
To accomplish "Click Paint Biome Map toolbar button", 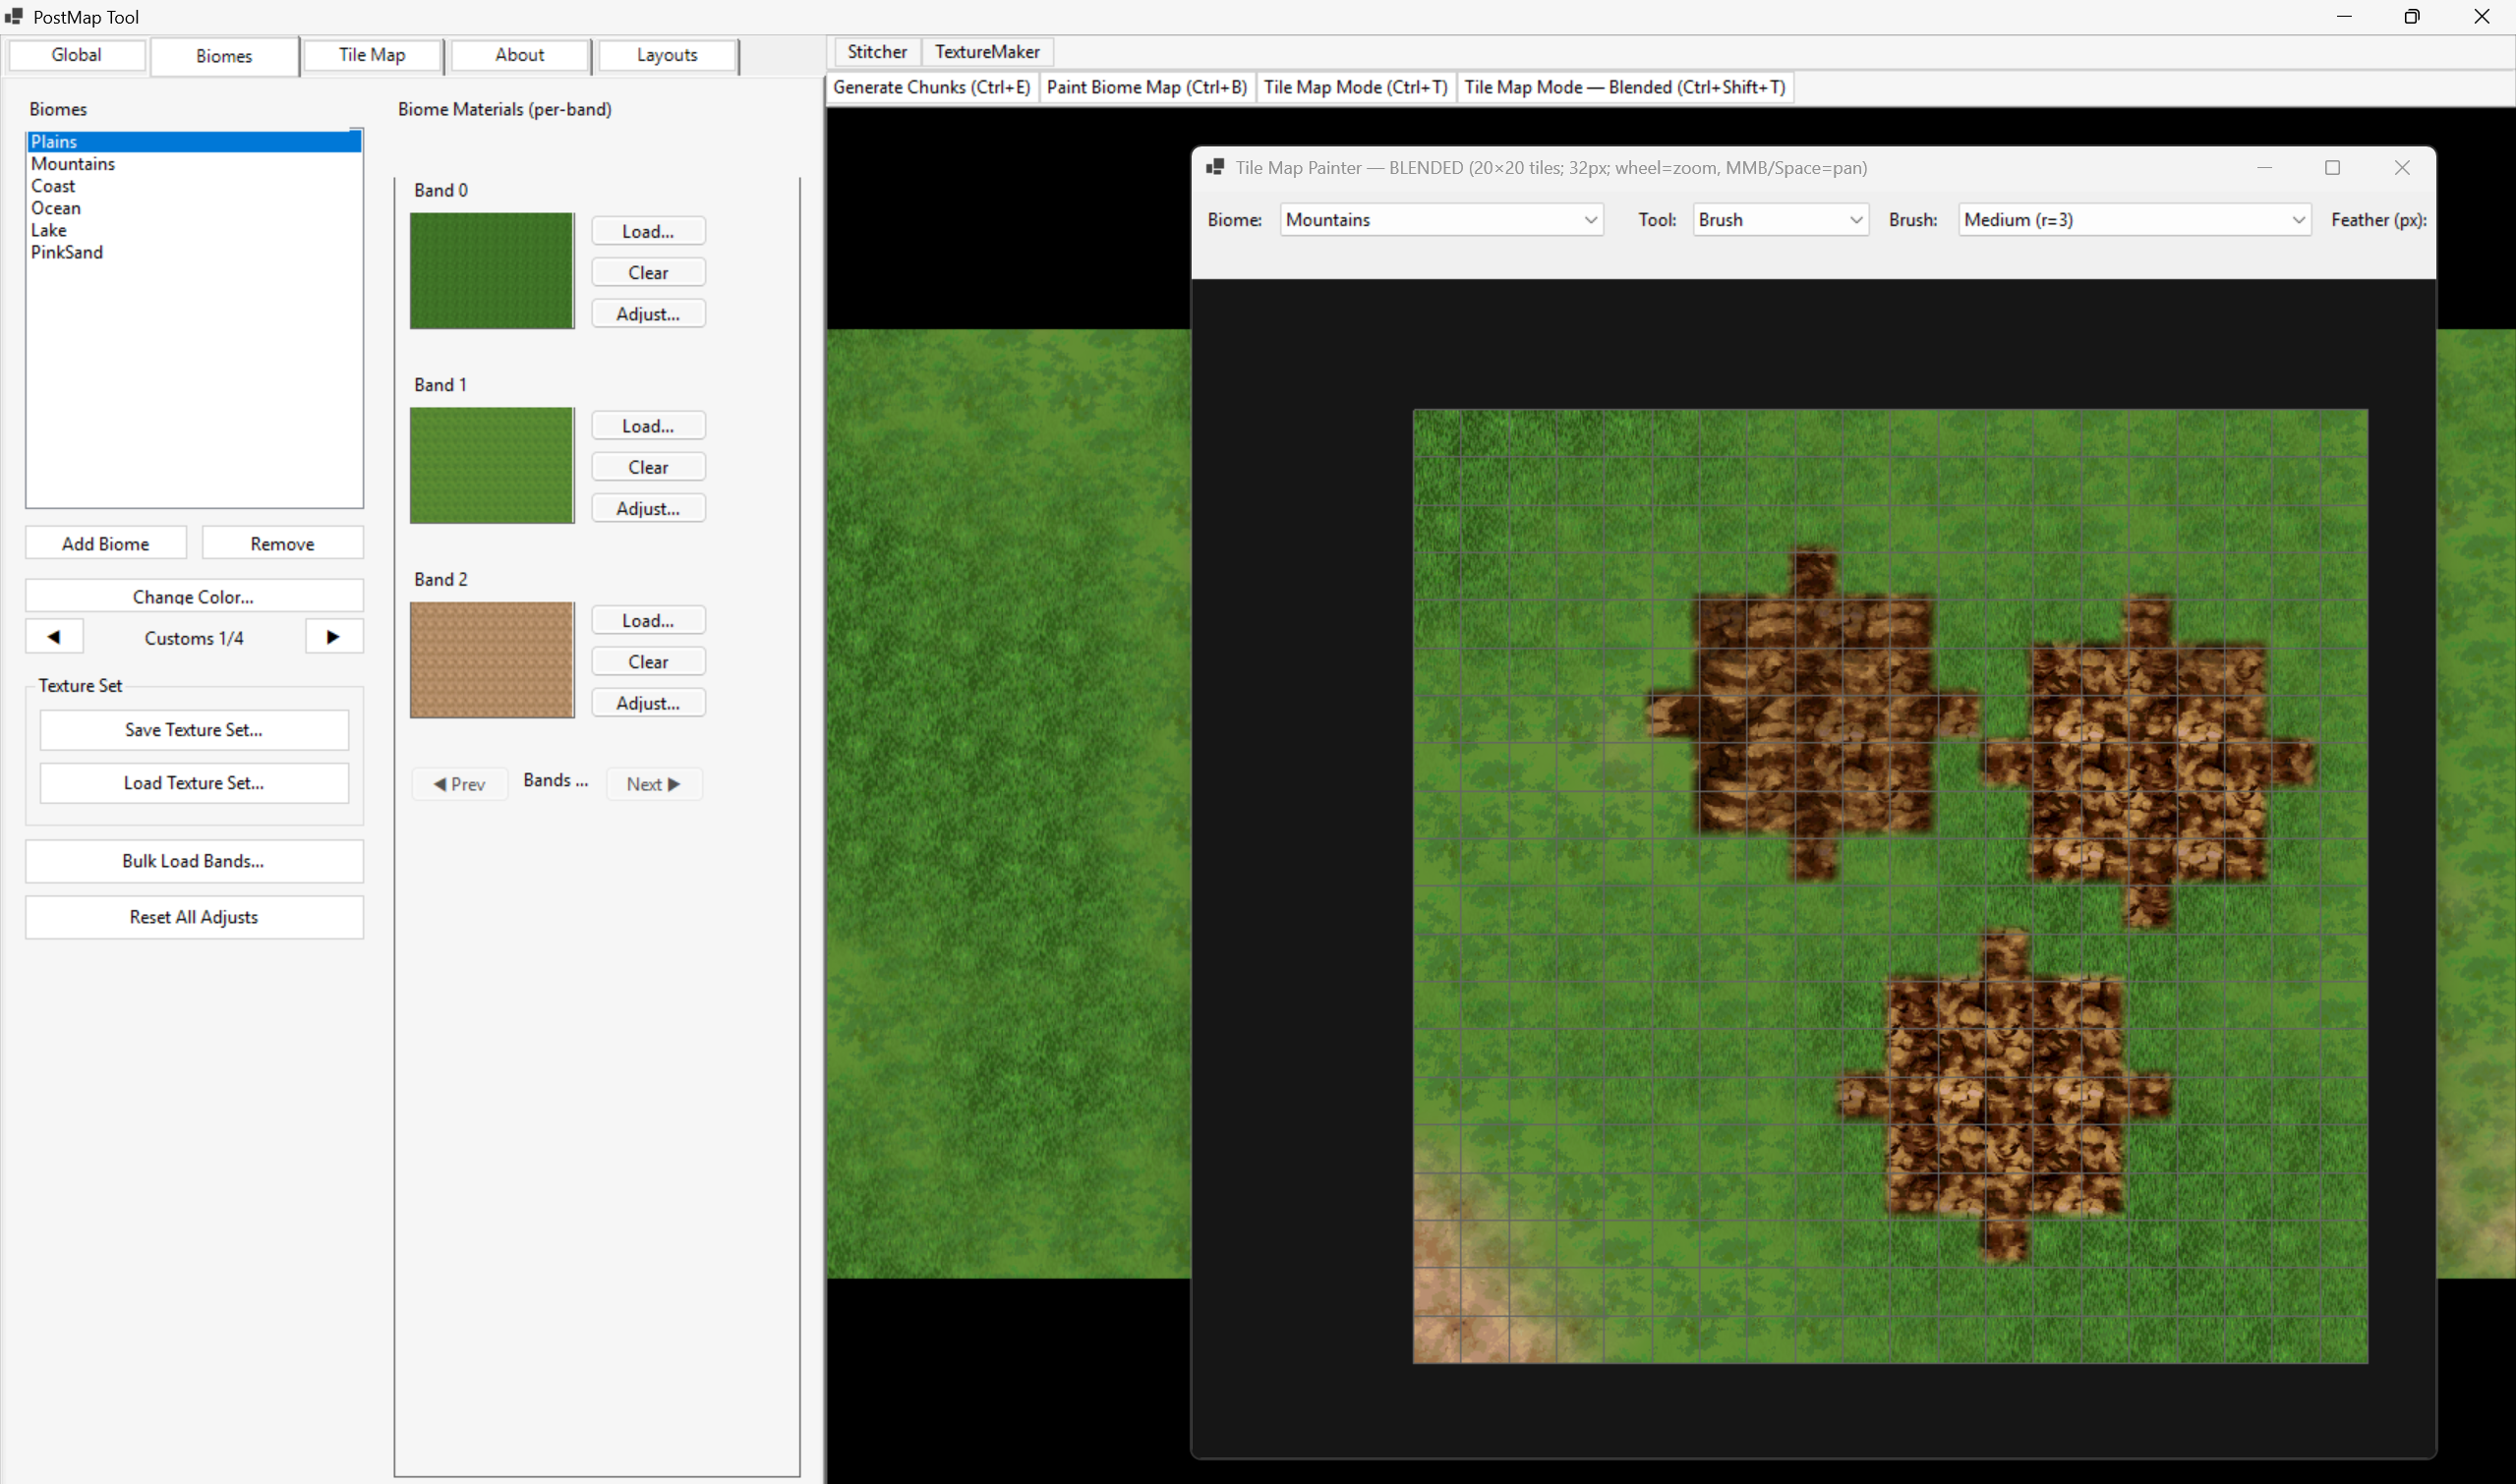I will pos(1146,87).
